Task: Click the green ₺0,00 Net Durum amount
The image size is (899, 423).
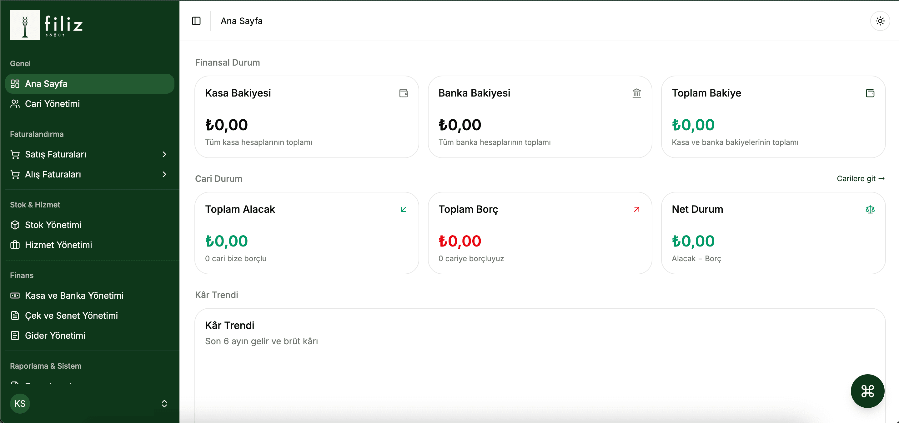Action: 693,241
